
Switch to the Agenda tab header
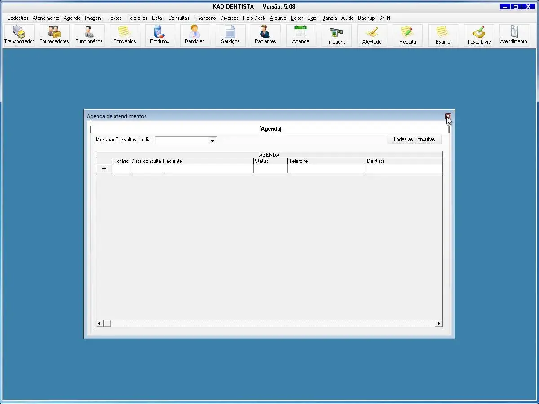pyautogui.click(x=270, y=129)
